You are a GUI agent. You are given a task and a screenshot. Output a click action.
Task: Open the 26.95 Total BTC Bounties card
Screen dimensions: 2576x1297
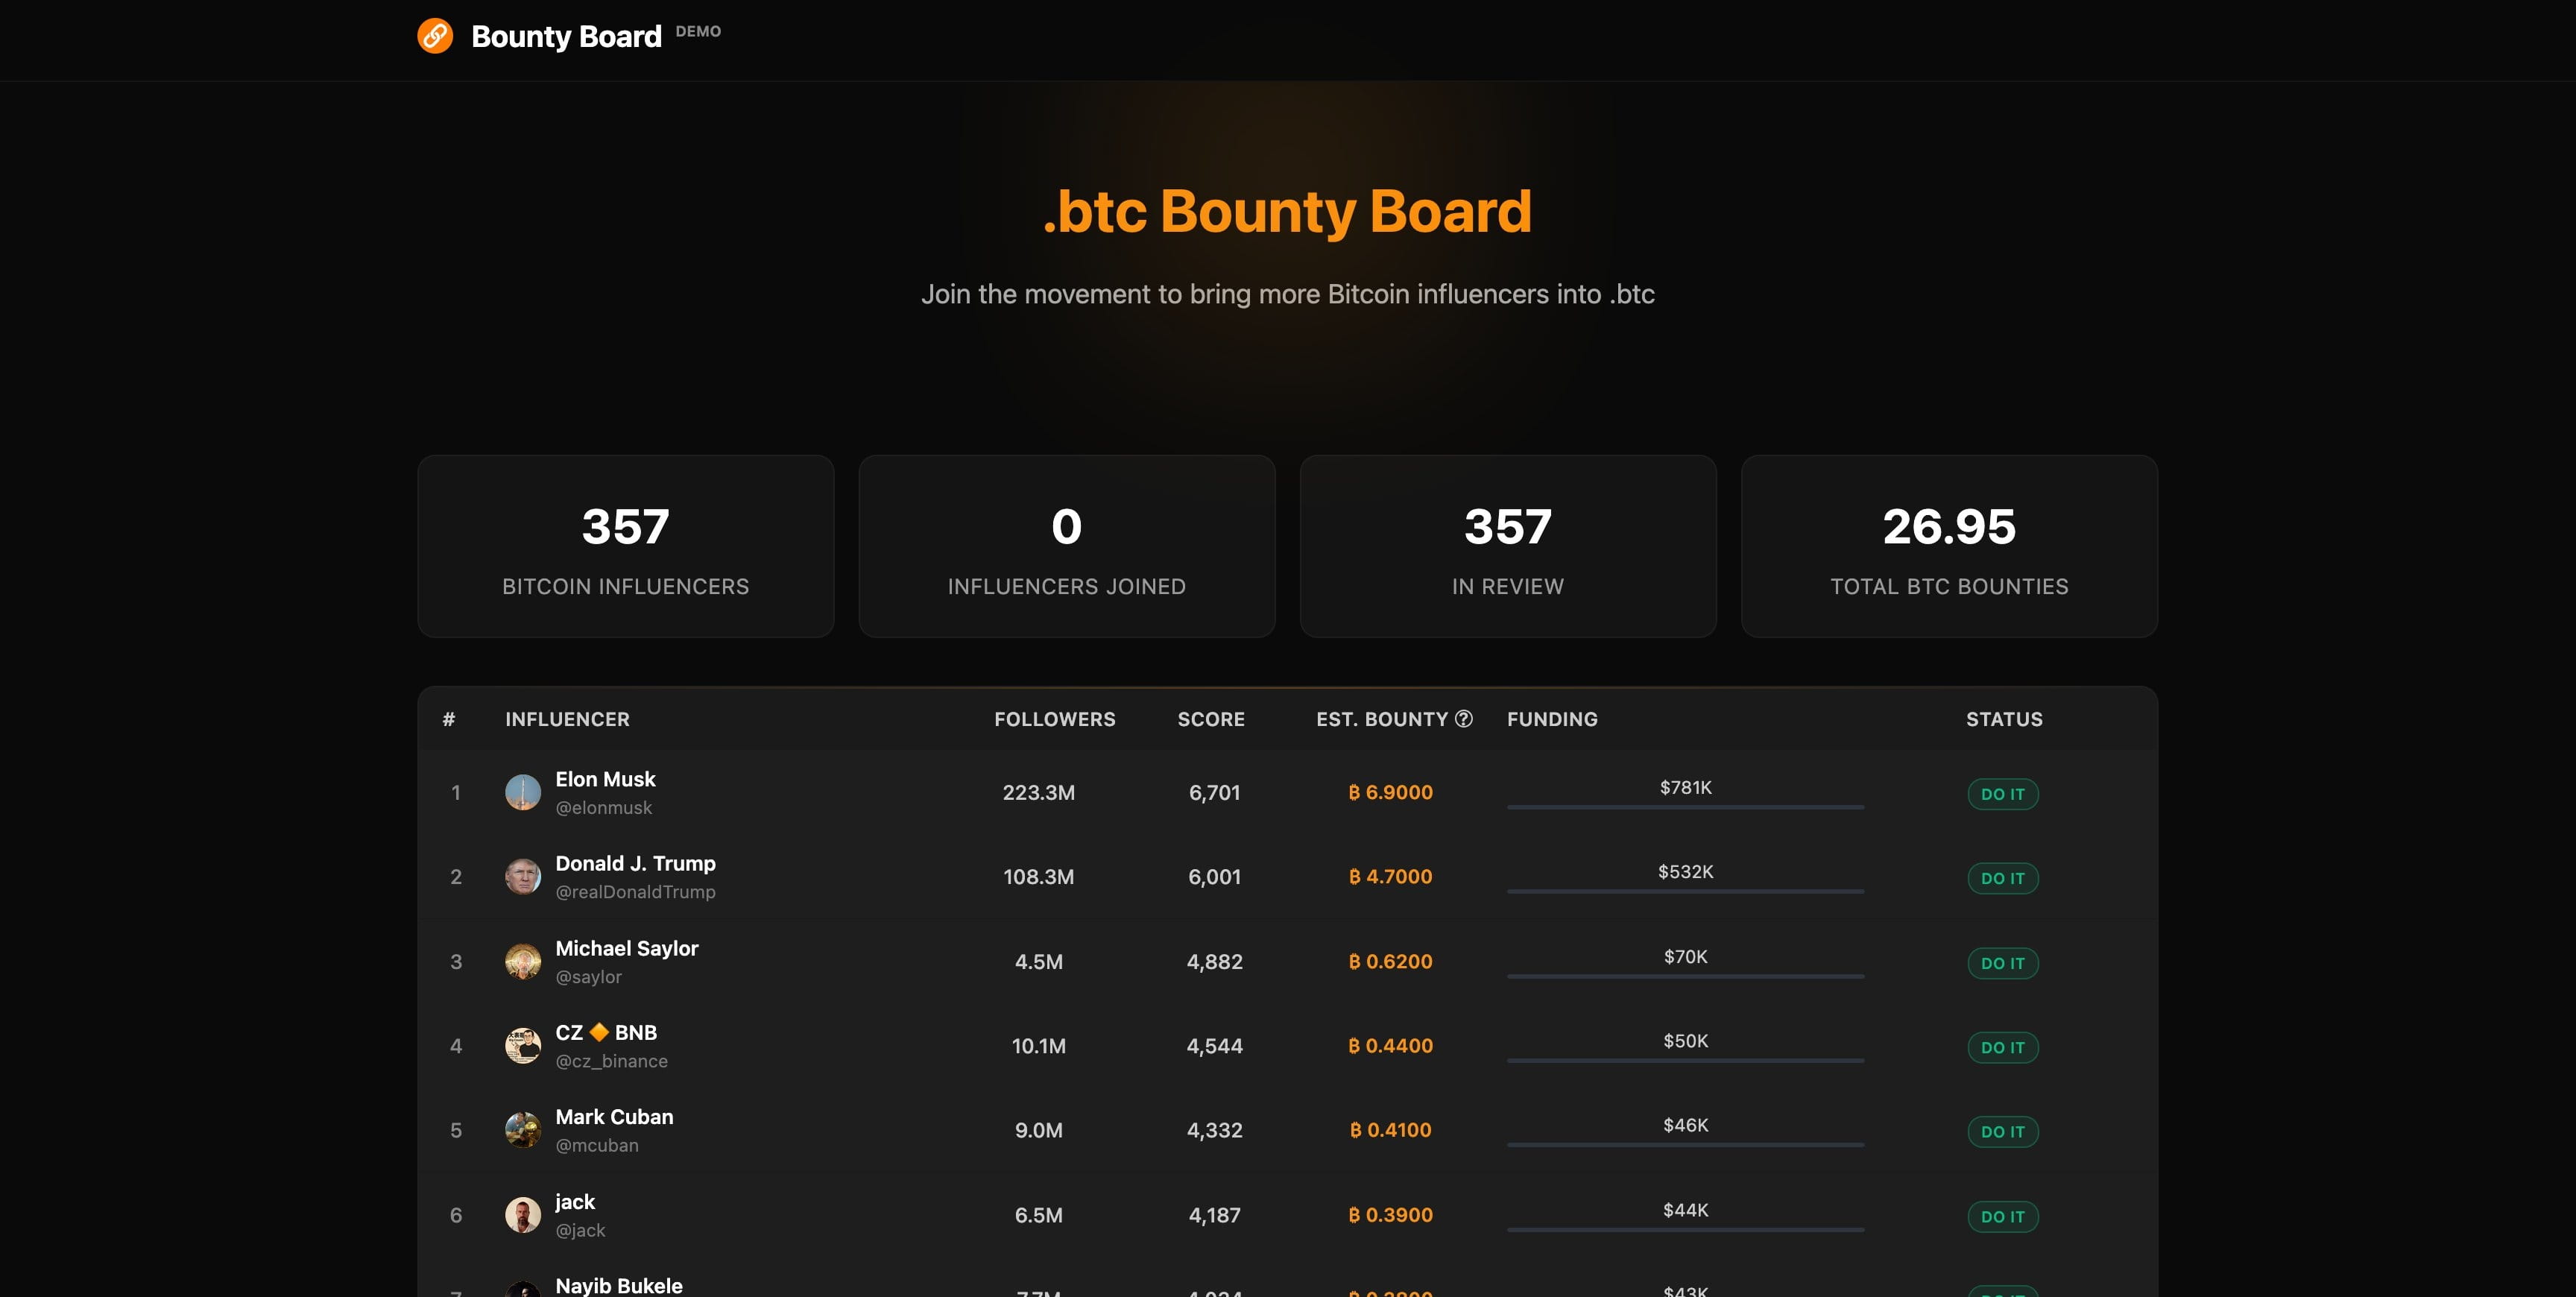click(x=1949, y=546)
